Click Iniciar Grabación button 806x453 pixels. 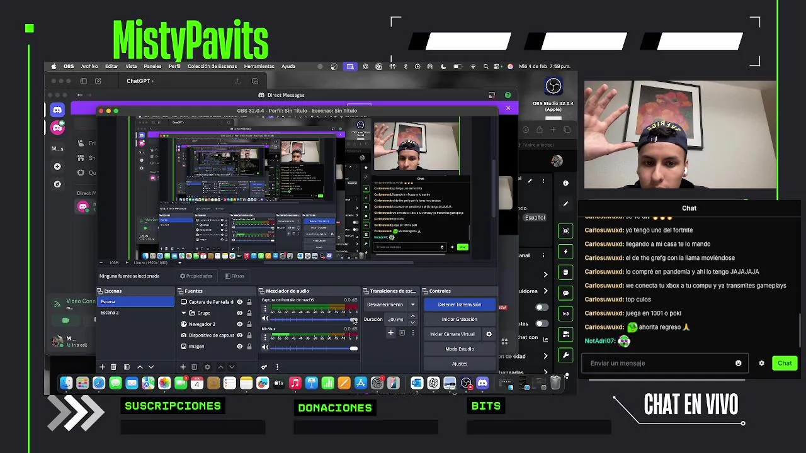(459, 319)
